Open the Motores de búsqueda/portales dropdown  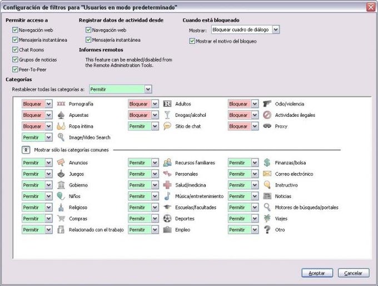[243, 208]
